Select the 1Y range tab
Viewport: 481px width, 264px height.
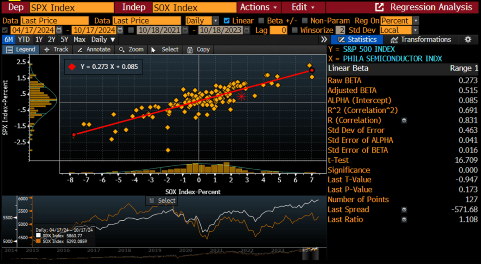pyautogui.click(x=38, y=39)
